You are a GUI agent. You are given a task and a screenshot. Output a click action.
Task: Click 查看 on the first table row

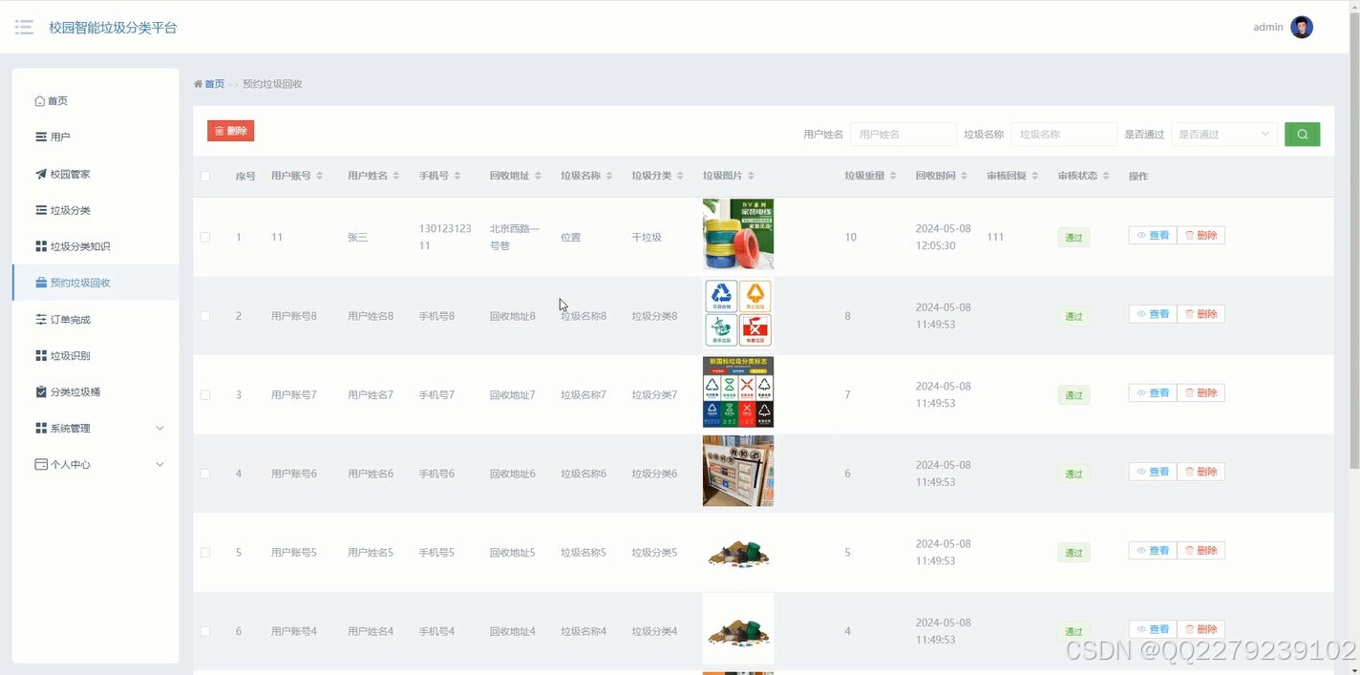point(1152,234)
